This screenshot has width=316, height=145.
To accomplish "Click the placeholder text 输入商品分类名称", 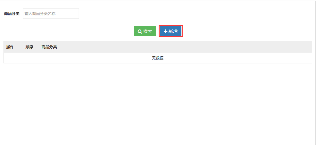I will pyautogui.click(x=40, y=14).
